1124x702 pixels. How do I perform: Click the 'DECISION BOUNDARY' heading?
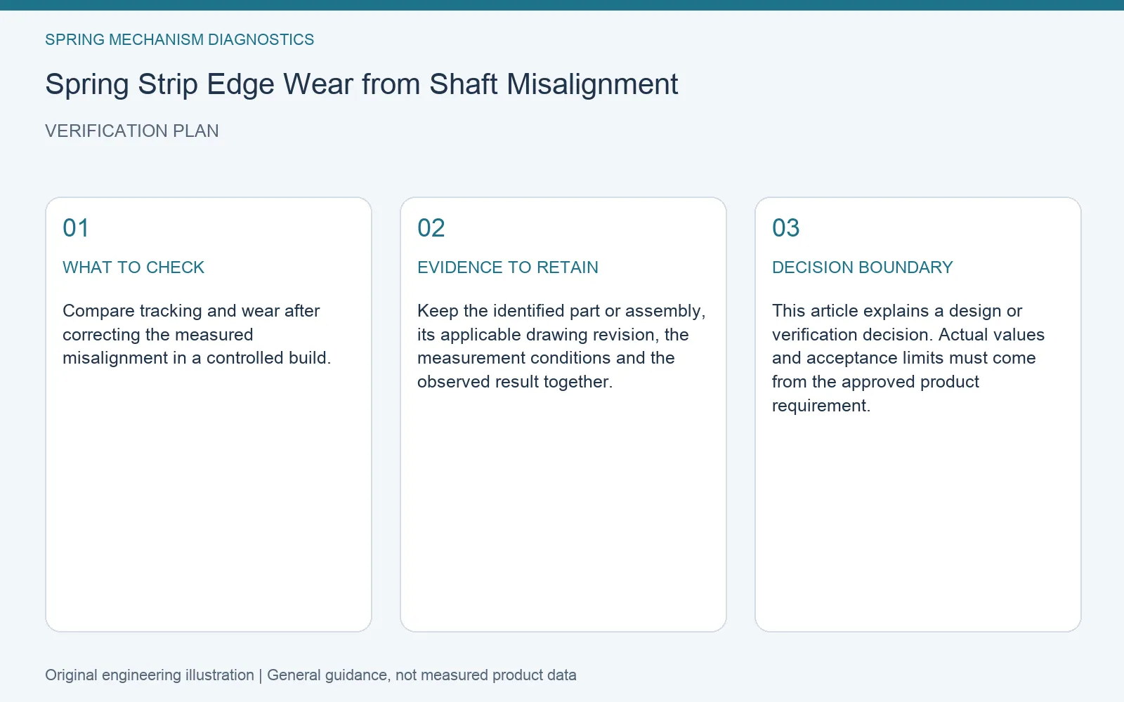point(863,267)
